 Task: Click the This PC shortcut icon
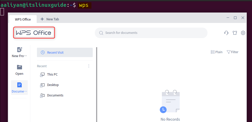42,75
